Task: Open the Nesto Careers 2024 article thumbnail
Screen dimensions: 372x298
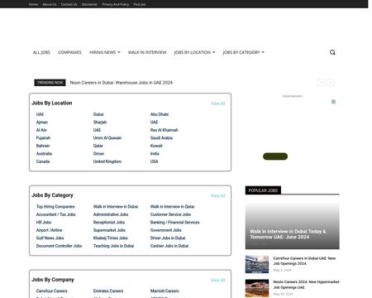Action: tap(257, 288)
